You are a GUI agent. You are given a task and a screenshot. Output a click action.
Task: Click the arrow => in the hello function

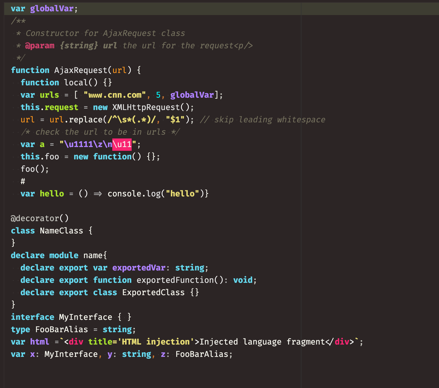(x=98, y=194)
